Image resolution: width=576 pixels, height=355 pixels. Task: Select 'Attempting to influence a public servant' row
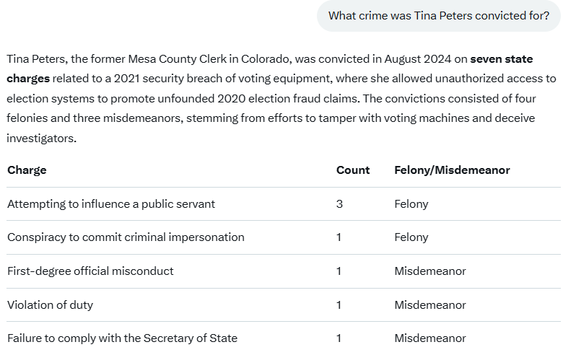tap(284, 204)
